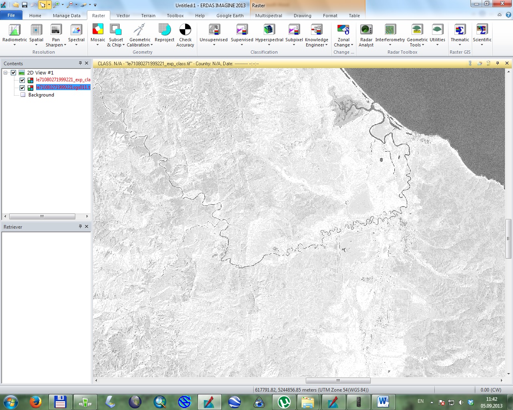Open the File menu button

pyautogui.click(x=11, y=15)
